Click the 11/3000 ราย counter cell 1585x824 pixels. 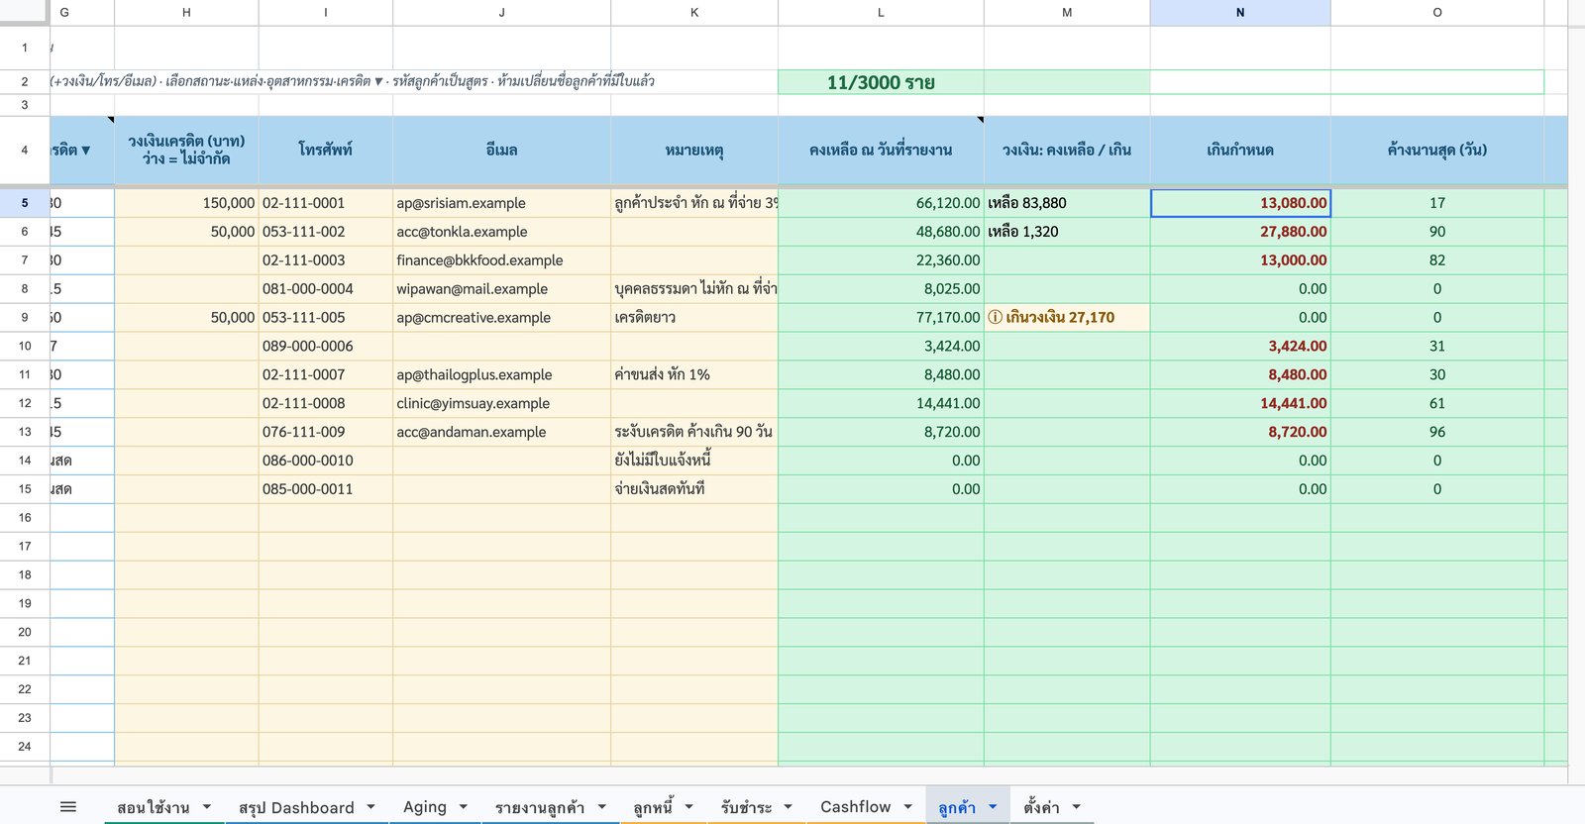click(881, 82)
